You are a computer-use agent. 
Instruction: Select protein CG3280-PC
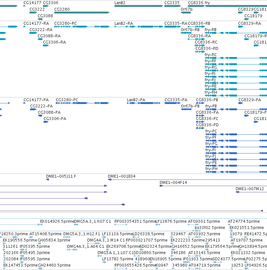(x=67, y=100)
